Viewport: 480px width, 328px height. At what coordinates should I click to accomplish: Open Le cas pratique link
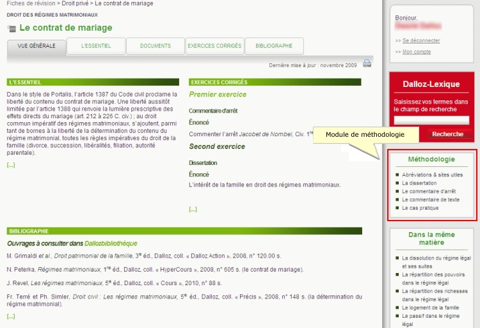pyautogui.click(x=420, y=208)
